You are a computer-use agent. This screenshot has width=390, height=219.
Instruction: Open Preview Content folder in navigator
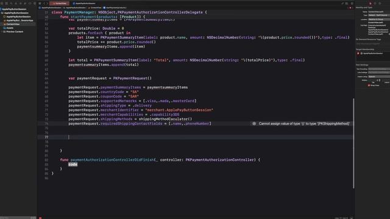click(x=15, y=32)
